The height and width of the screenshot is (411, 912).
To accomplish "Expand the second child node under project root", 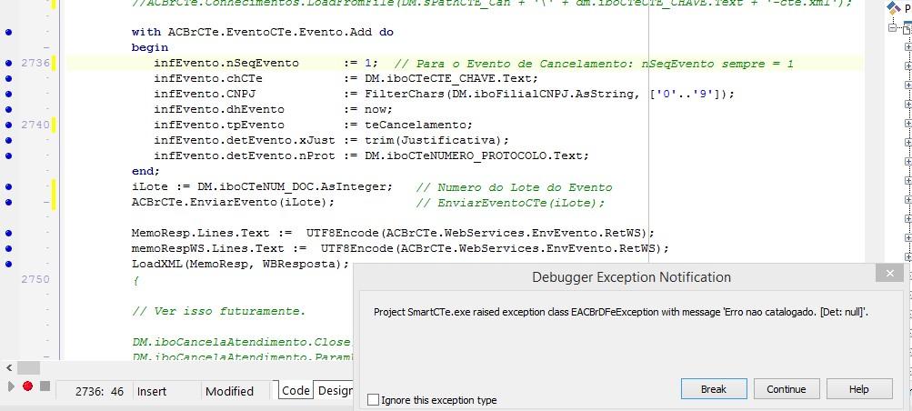I will click(x=908, y=66).
